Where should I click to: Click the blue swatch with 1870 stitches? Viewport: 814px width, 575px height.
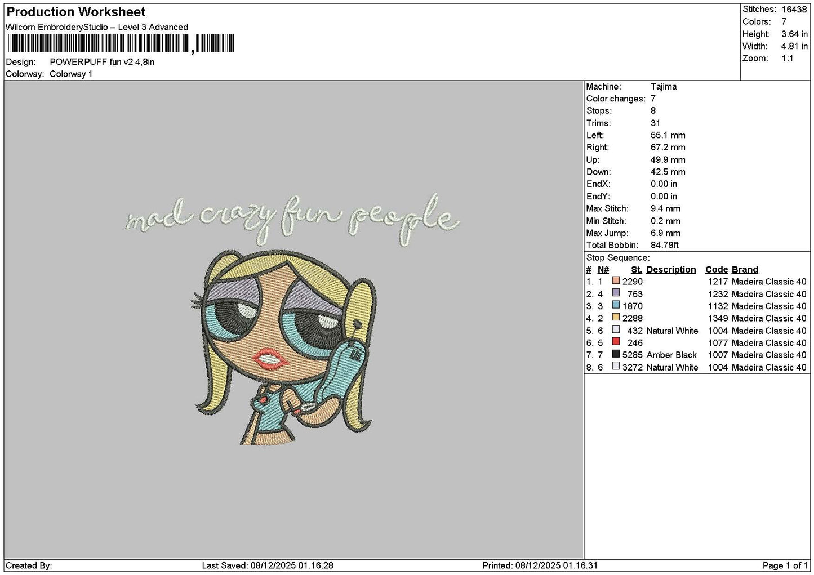pos(616,305)
